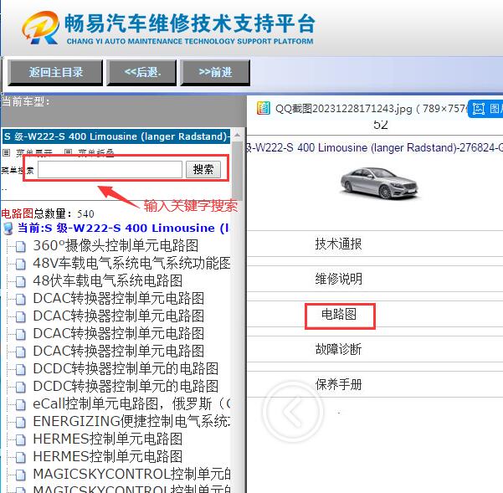The image size is (503, 493).
Task: Click document icon for 360°摄像头控制单元电路图
Action: (21, 247)
